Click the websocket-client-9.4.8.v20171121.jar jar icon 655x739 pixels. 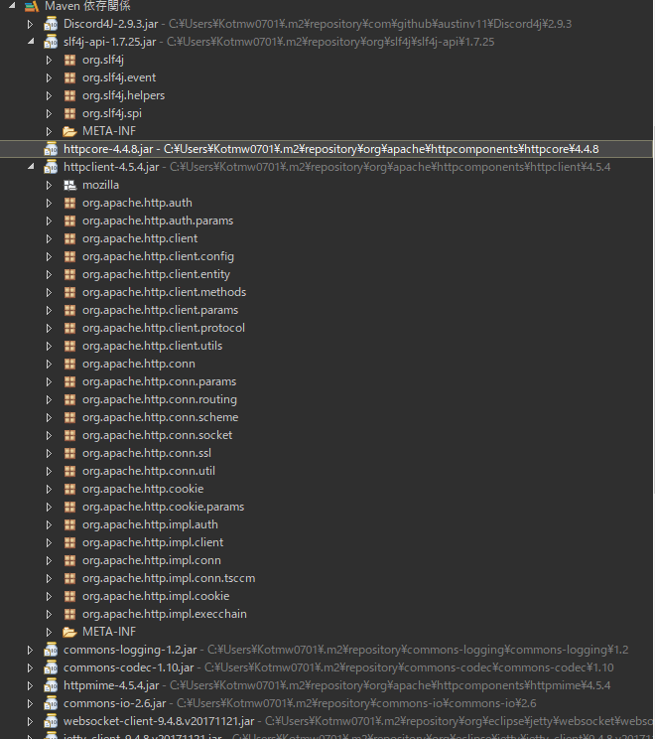point(51,721)
